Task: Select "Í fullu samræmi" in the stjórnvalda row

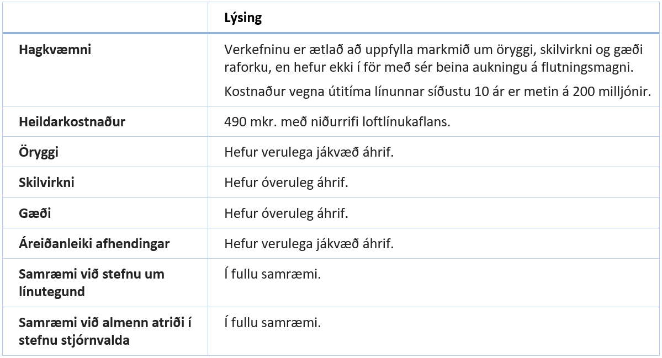Action: tap(272, 322)
